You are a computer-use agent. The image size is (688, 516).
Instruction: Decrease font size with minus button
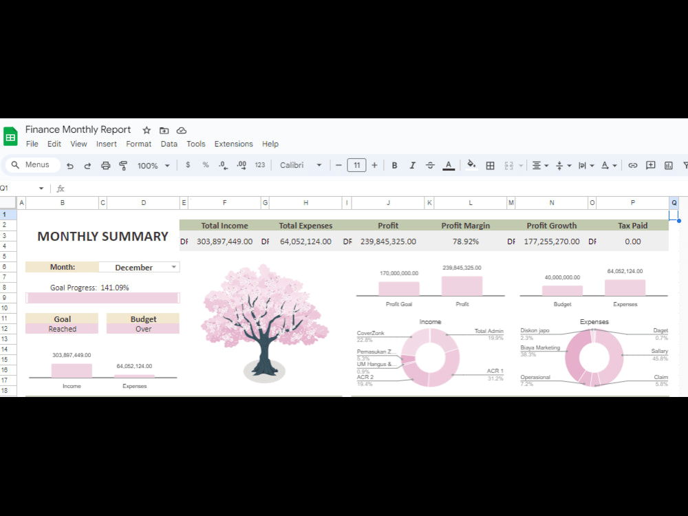(x=338, y=165)
